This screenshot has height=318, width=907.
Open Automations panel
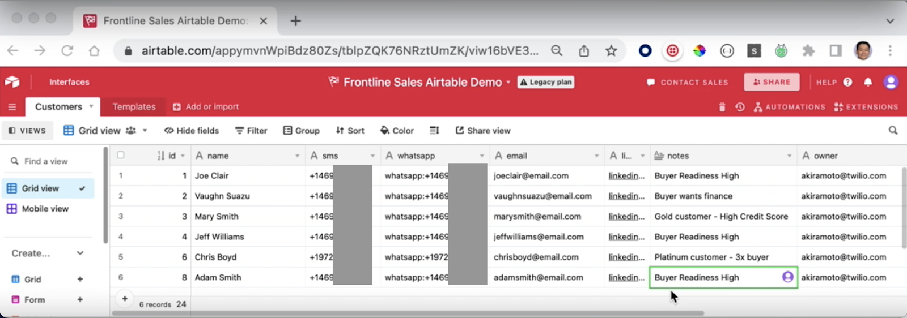789,107
